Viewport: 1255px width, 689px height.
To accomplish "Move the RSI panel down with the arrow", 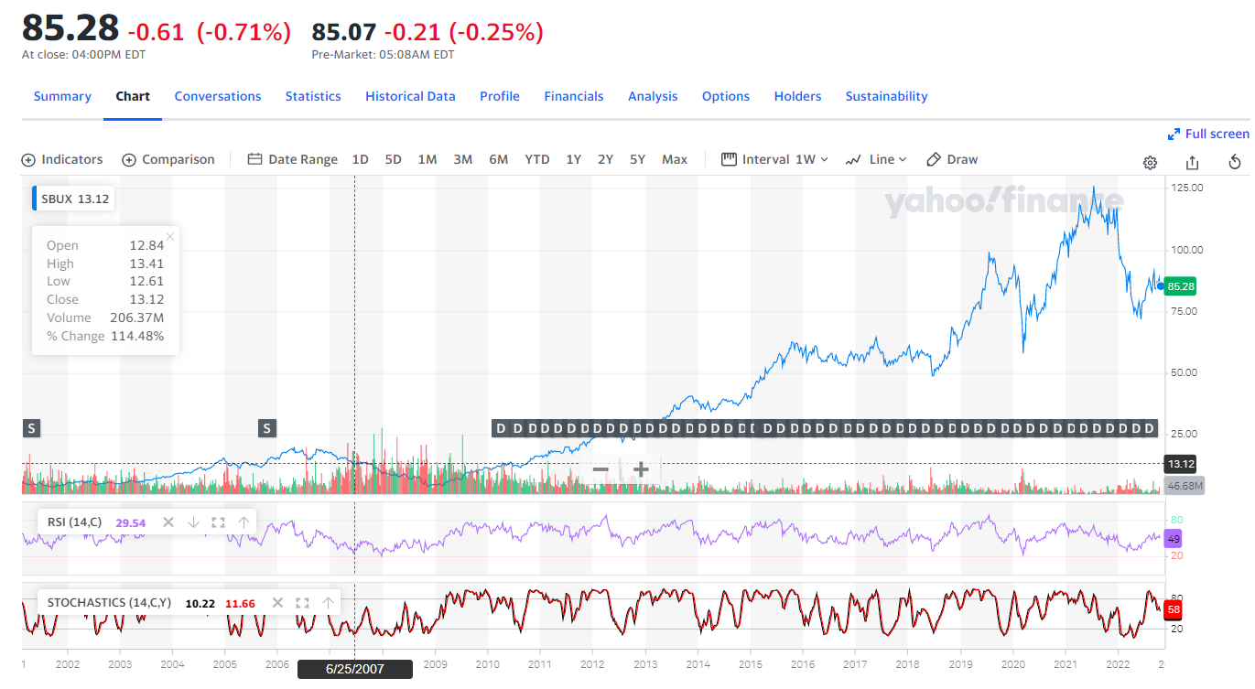I will point(193,522).
